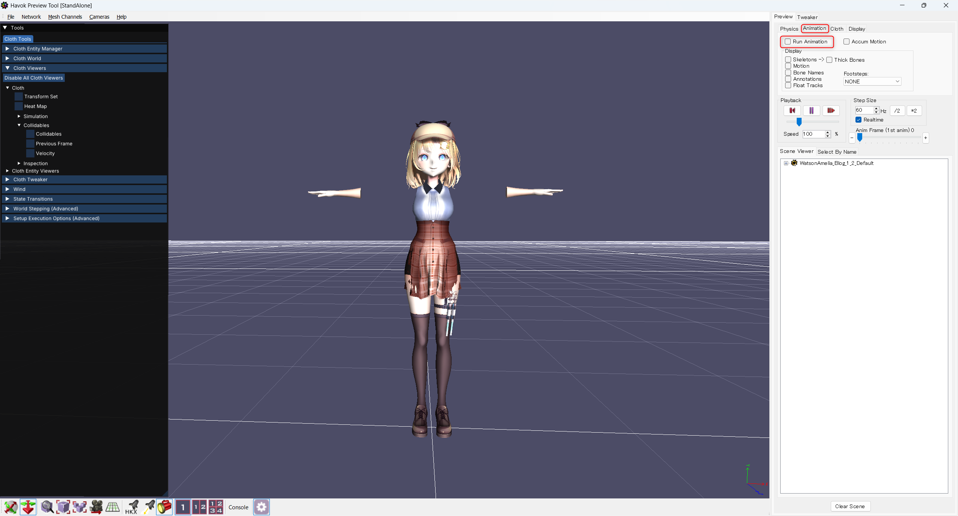Toggle the Previous Frame viewer box
958x516 pixels.
(x=30, y=144)
